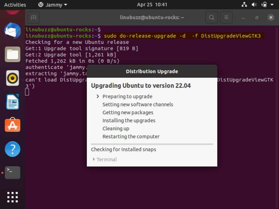279x209 pixels.
Task: Click 'Get:2 Upgrade tool [1,261 kB]' line
Action: point(71,55)
